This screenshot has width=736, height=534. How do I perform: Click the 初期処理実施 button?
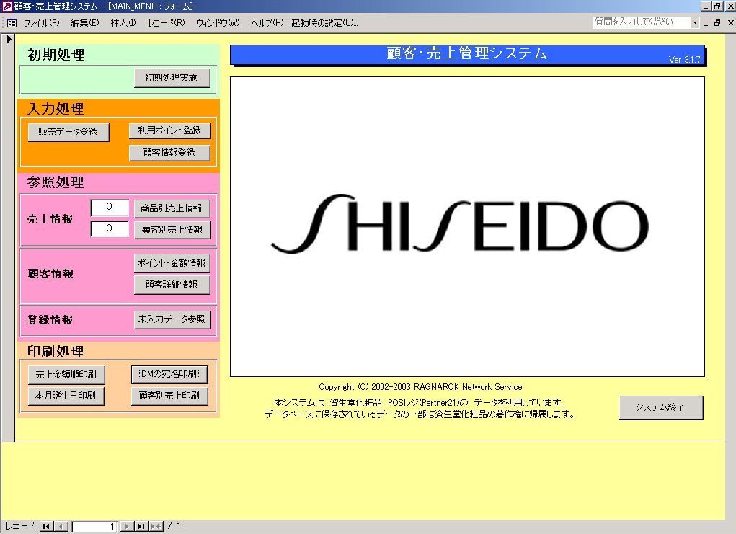click(x=172, y=78)
